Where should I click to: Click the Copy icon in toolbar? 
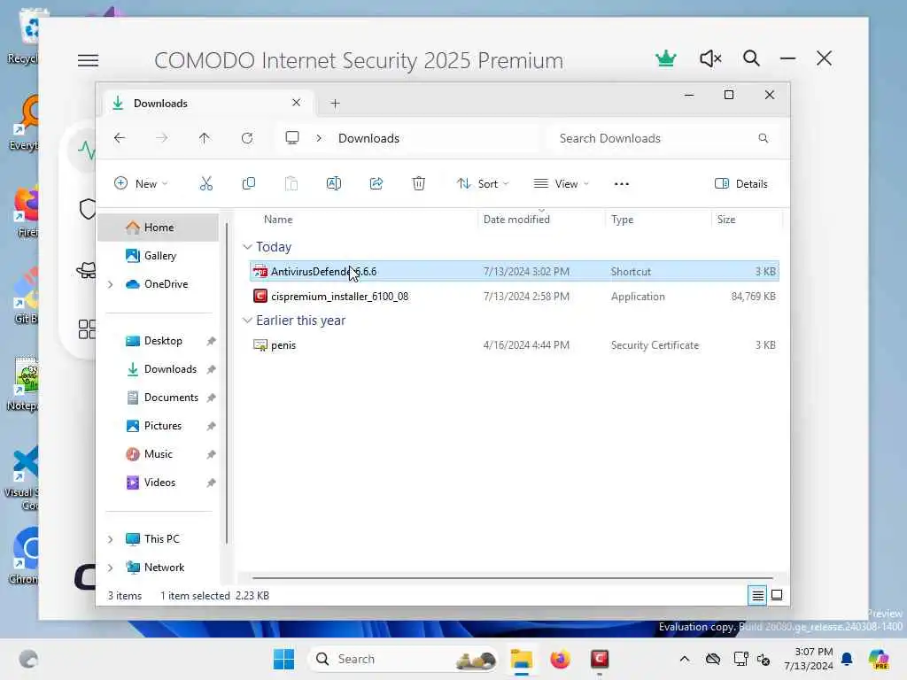[x=249, y=184]
